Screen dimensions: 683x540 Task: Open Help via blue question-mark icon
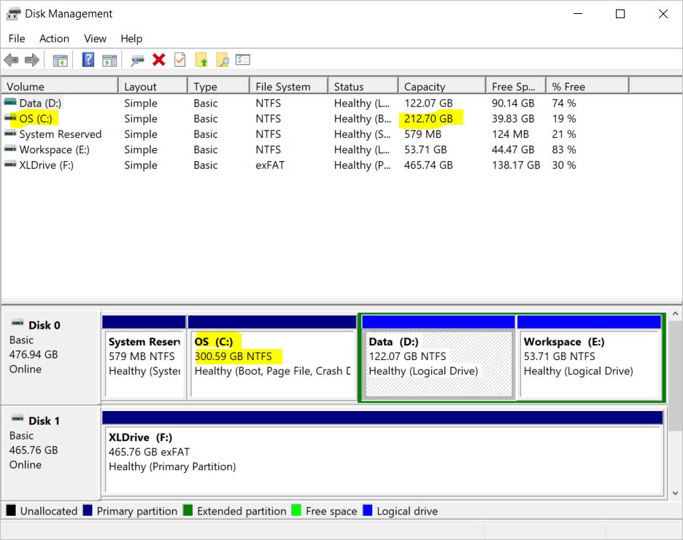pyautogui.click(x=88, y=60)
